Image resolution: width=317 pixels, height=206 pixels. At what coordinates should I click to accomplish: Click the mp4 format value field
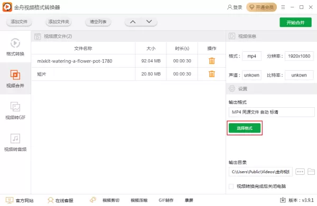[x=251, y=56]
